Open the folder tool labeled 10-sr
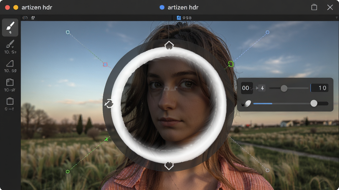Screen dimensions: 339x190 pos(10,85)
